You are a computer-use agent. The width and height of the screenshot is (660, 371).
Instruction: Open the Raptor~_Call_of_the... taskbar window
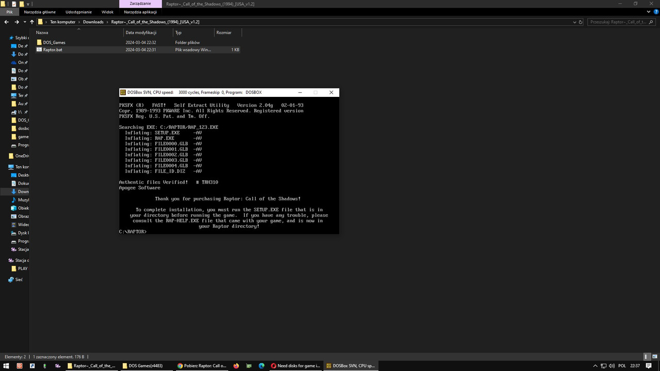tap(91, 366)
